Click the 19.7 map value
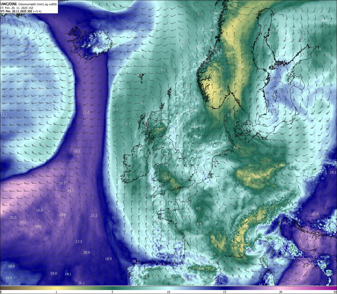 click(62, 183)
